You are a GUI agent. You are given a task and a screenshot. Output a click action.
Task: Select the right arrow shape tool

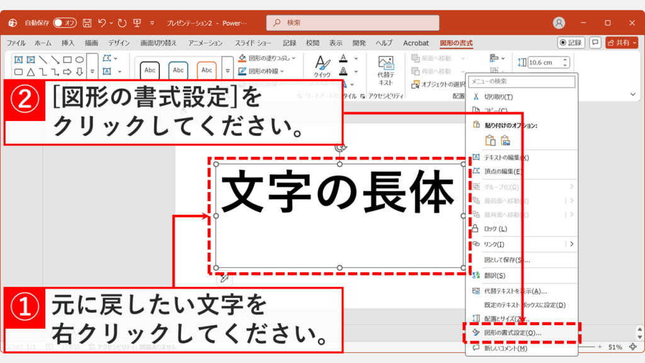point(67,72)
